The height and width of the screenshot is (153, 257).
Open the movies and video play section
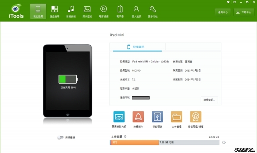(104, 11)
